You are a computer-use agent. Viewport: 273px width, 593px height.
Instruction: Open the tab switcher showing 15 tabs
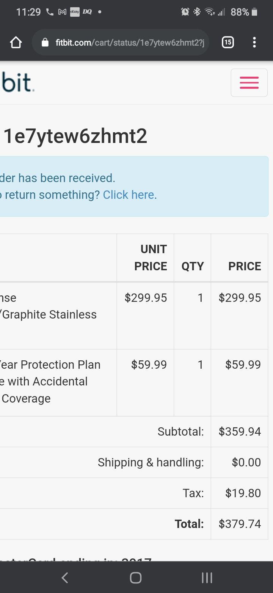click(227, 42)
